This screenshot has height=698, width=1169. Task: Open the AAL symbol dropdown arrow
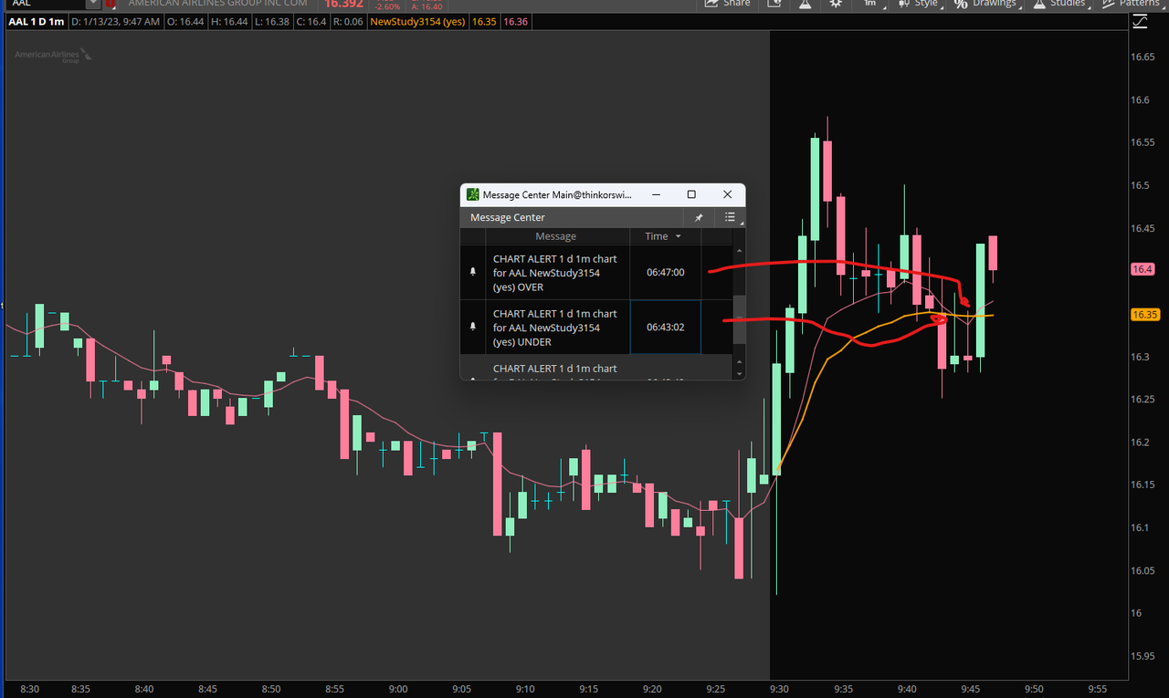93,3
